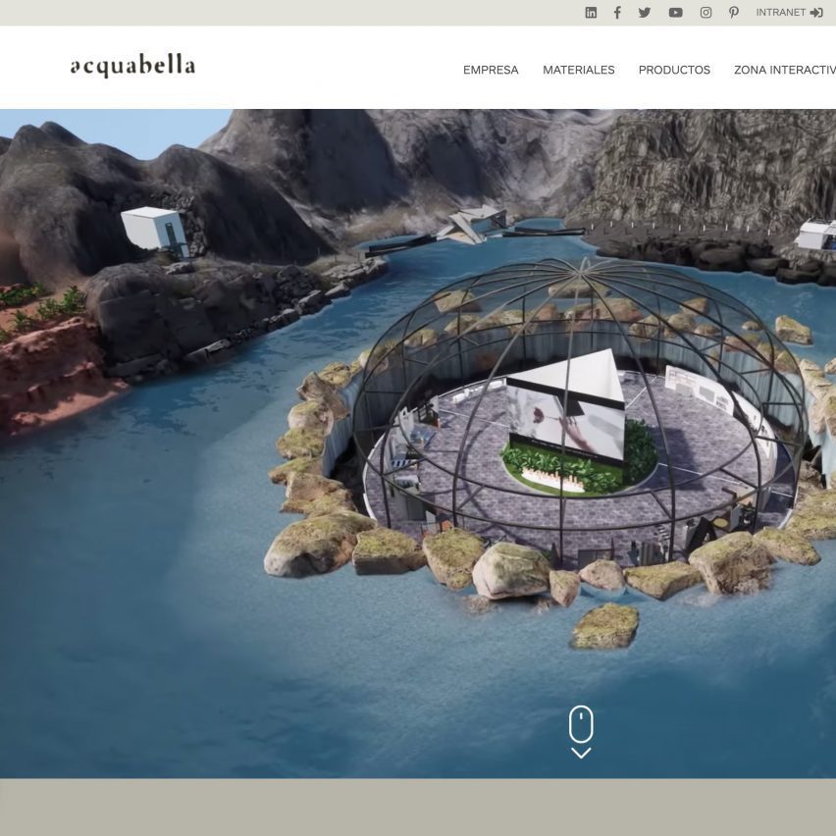
Task: Open the Instagram social icon
Action: click(x=705, y=13)
